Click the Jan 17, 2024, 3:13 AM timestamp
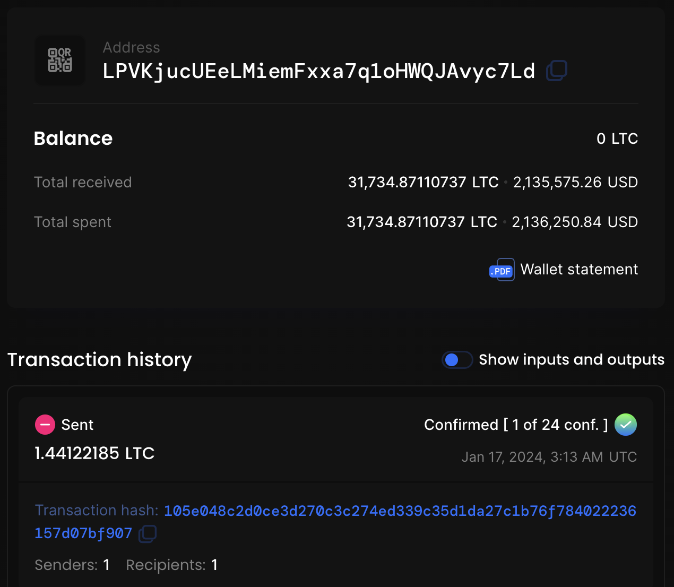Image resolution: width=674 pixels, height=587 pixels. 549,457
